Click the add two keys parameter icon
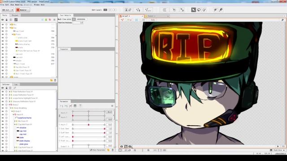The image size is (287, 161). pos(61,106)
